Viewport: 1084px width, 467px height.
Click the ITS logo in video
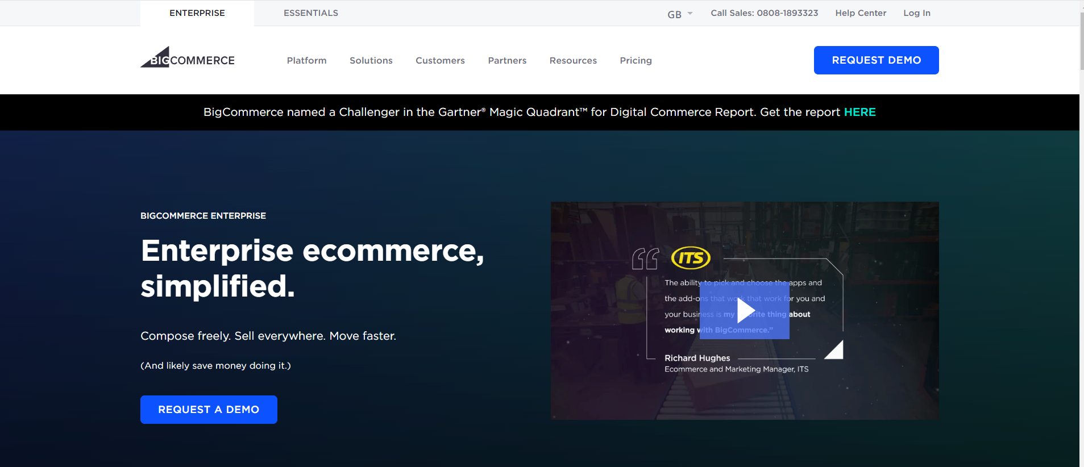[x=691, y=258]
